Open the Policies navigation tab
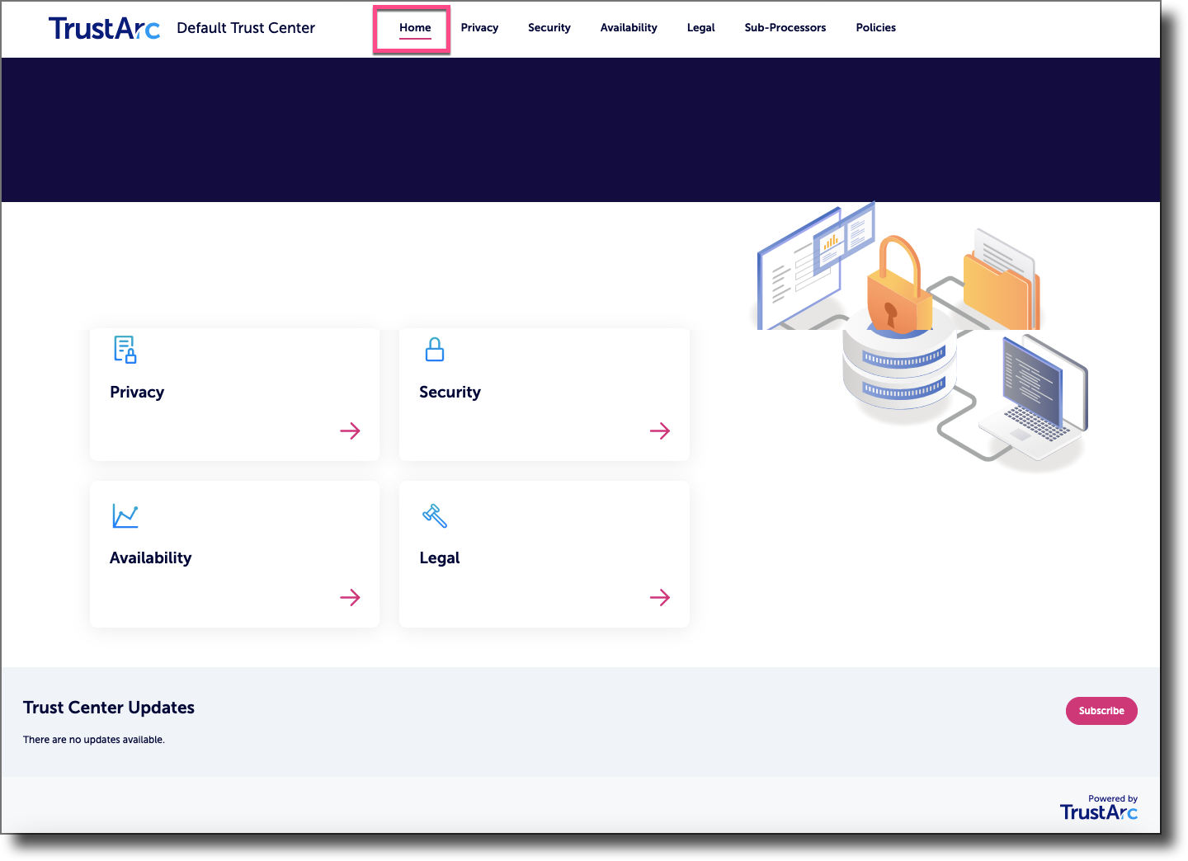The image size is (1188, 861). coord(876,28)
